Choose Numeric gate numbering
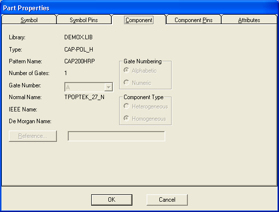 (x=137, y=82)
